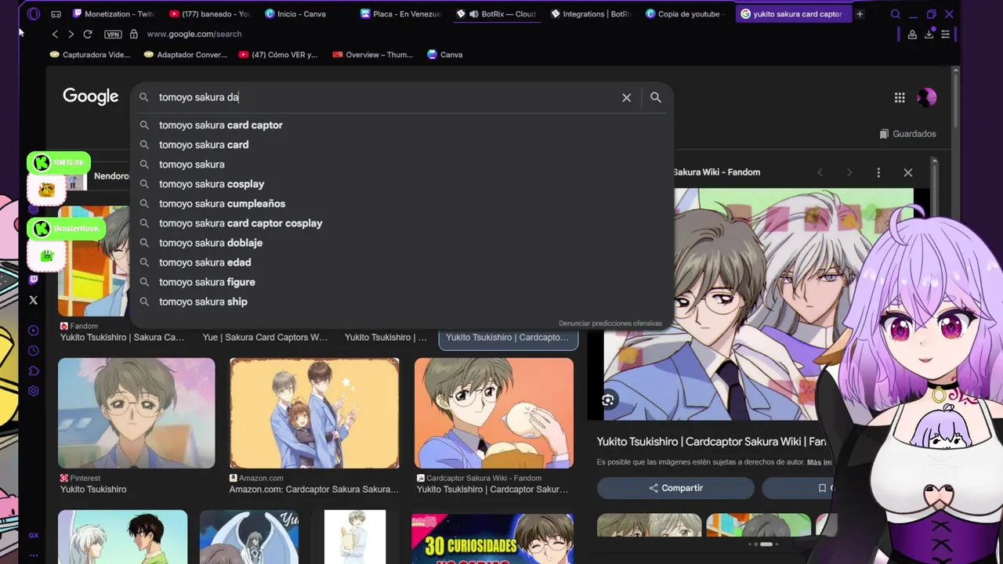Open the (47) Cómo VER y... bookmark
The image size is (1003, 564).
click(278, 55)
